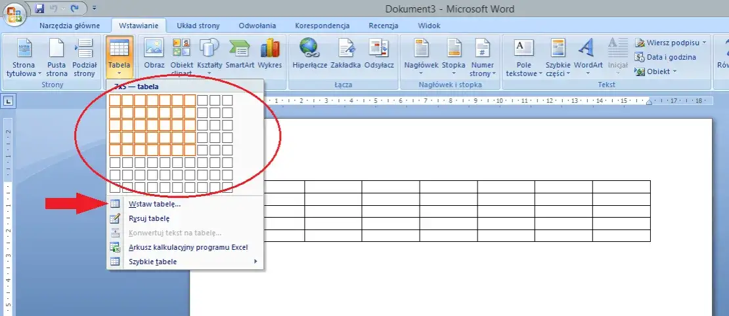Expand the Nagłówek header dropdown
Viewport: 729px width, 316px height.
pos(421,57)
